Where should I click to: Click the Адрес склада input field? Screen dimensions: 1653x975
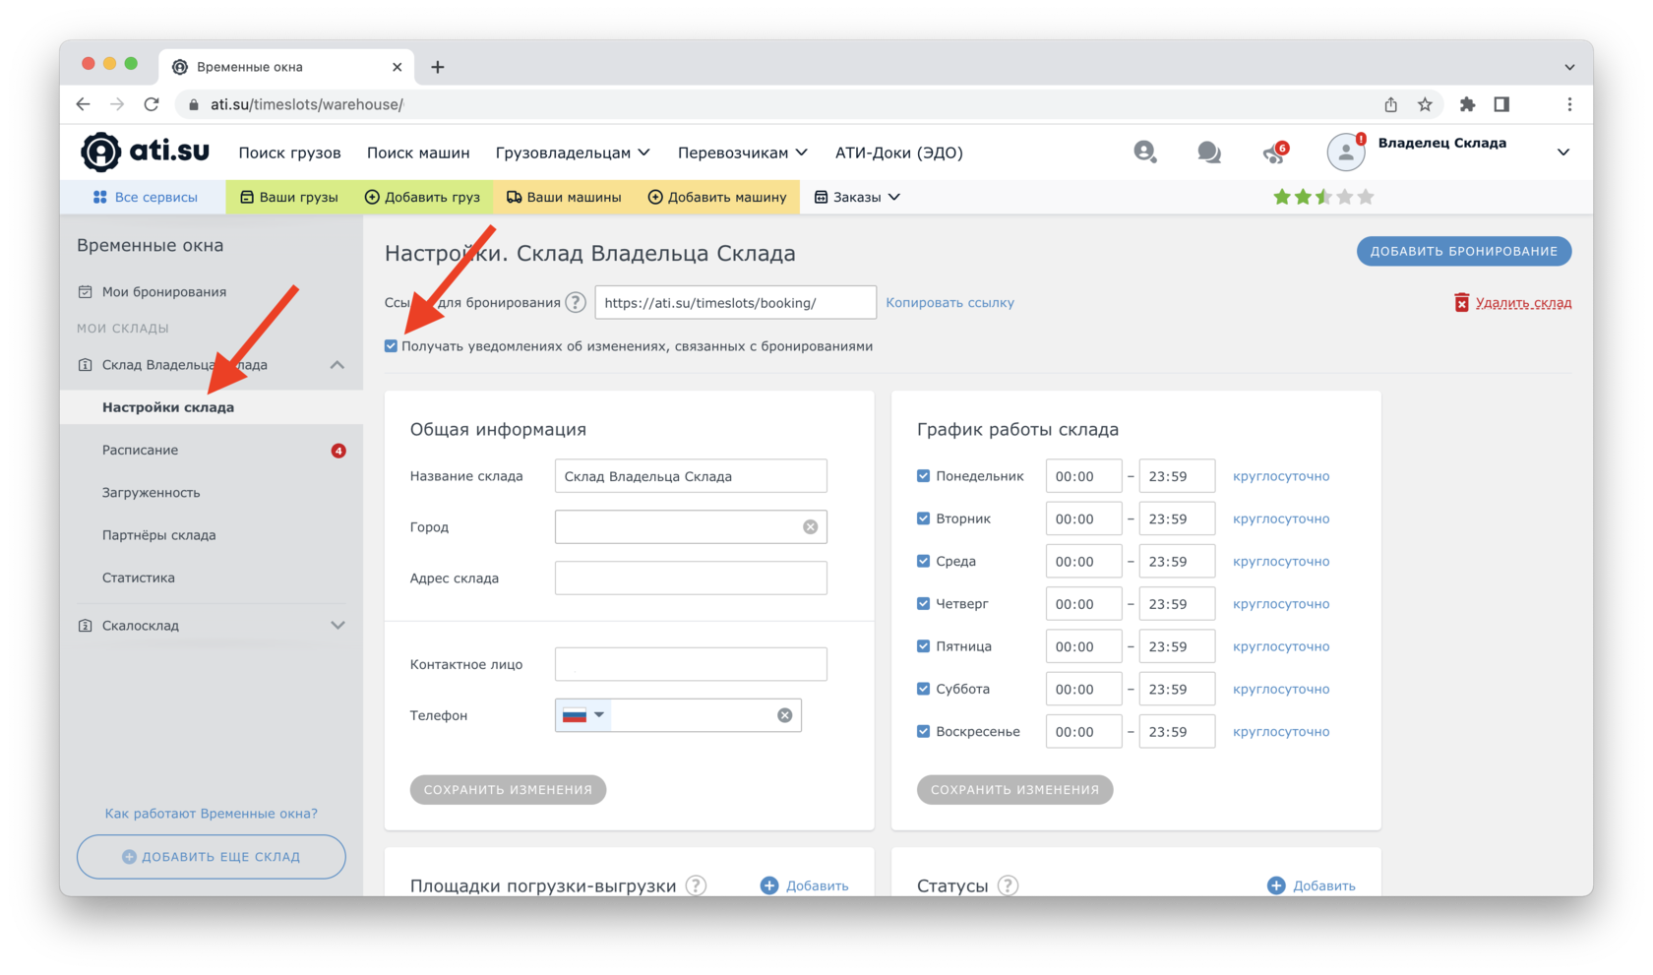coord(691,579)
